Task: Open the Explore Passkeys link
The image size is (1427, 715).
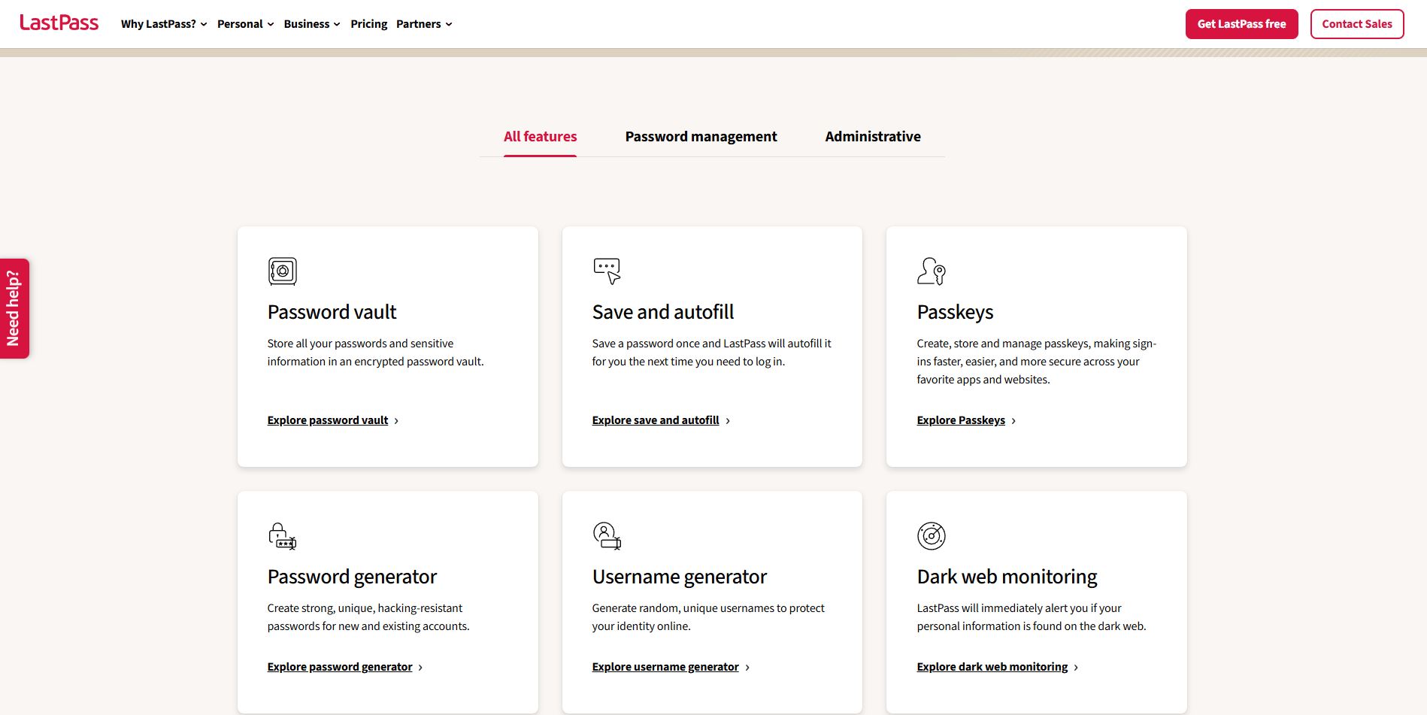Action: pos(961,420)
